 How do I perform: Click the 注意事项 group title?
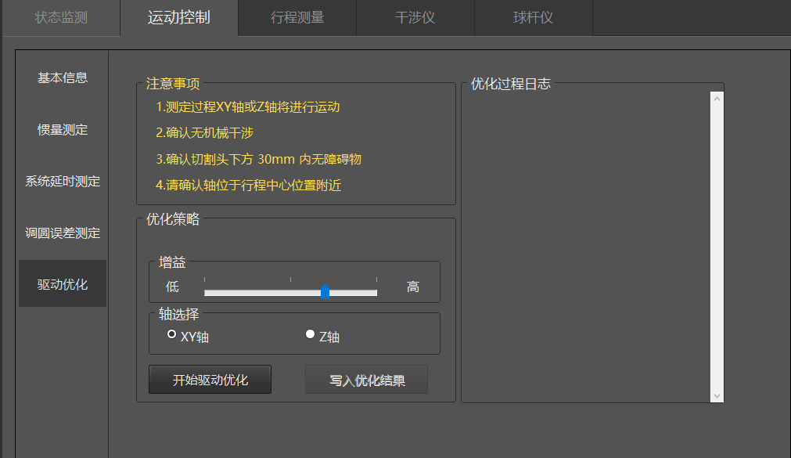173,83
